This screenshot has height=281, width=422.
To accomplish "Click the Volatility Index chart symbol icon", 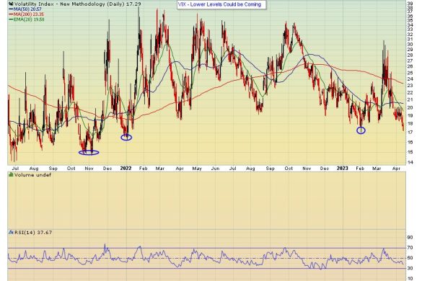I will (11, 4).
